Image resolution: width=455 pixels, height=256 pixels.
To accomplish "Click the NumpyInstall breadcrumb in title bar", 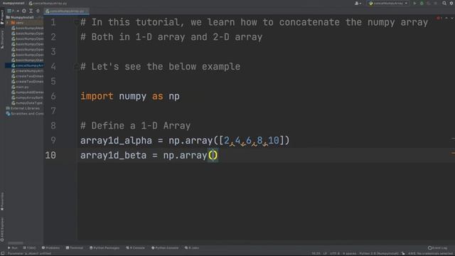I will tap(14, 3).
